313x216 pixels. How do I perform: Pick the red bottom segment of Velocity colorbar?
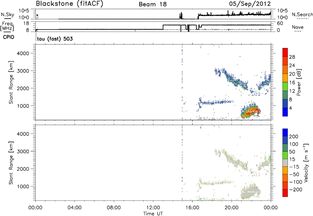(x=285, y=193)
